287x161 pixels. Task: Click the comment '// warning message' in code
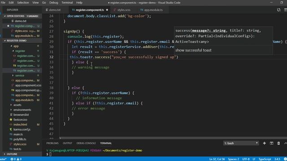(x=91, y=68)
